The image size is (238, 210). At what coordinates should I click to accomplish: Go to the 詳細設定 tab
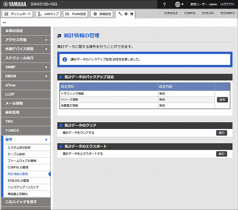point(102,14)
